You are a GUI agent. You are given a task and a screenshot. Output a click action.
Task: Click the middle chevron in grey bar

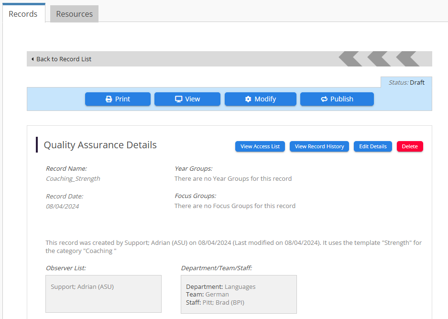coord(379,59)
